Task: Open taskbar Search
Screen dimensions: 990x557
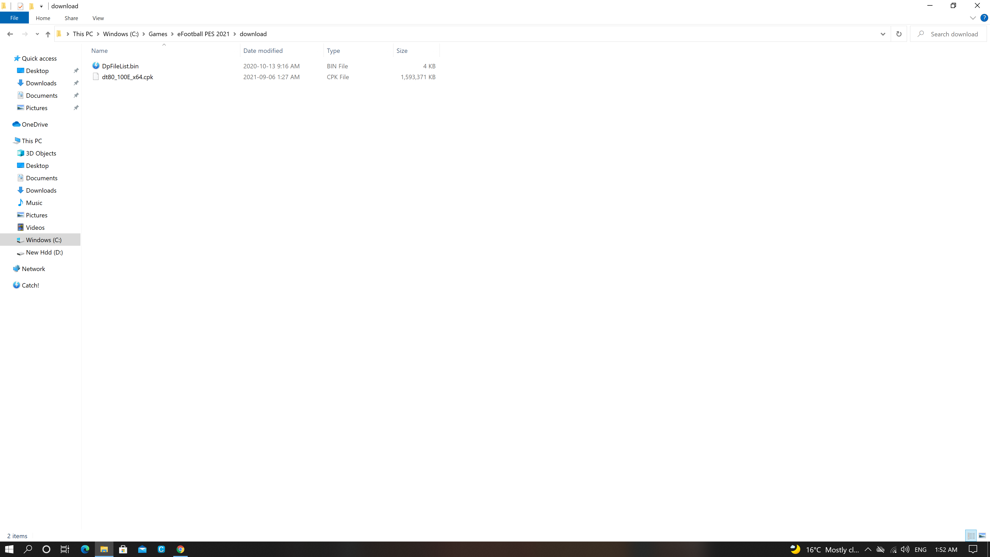Action: coord(28,549)
